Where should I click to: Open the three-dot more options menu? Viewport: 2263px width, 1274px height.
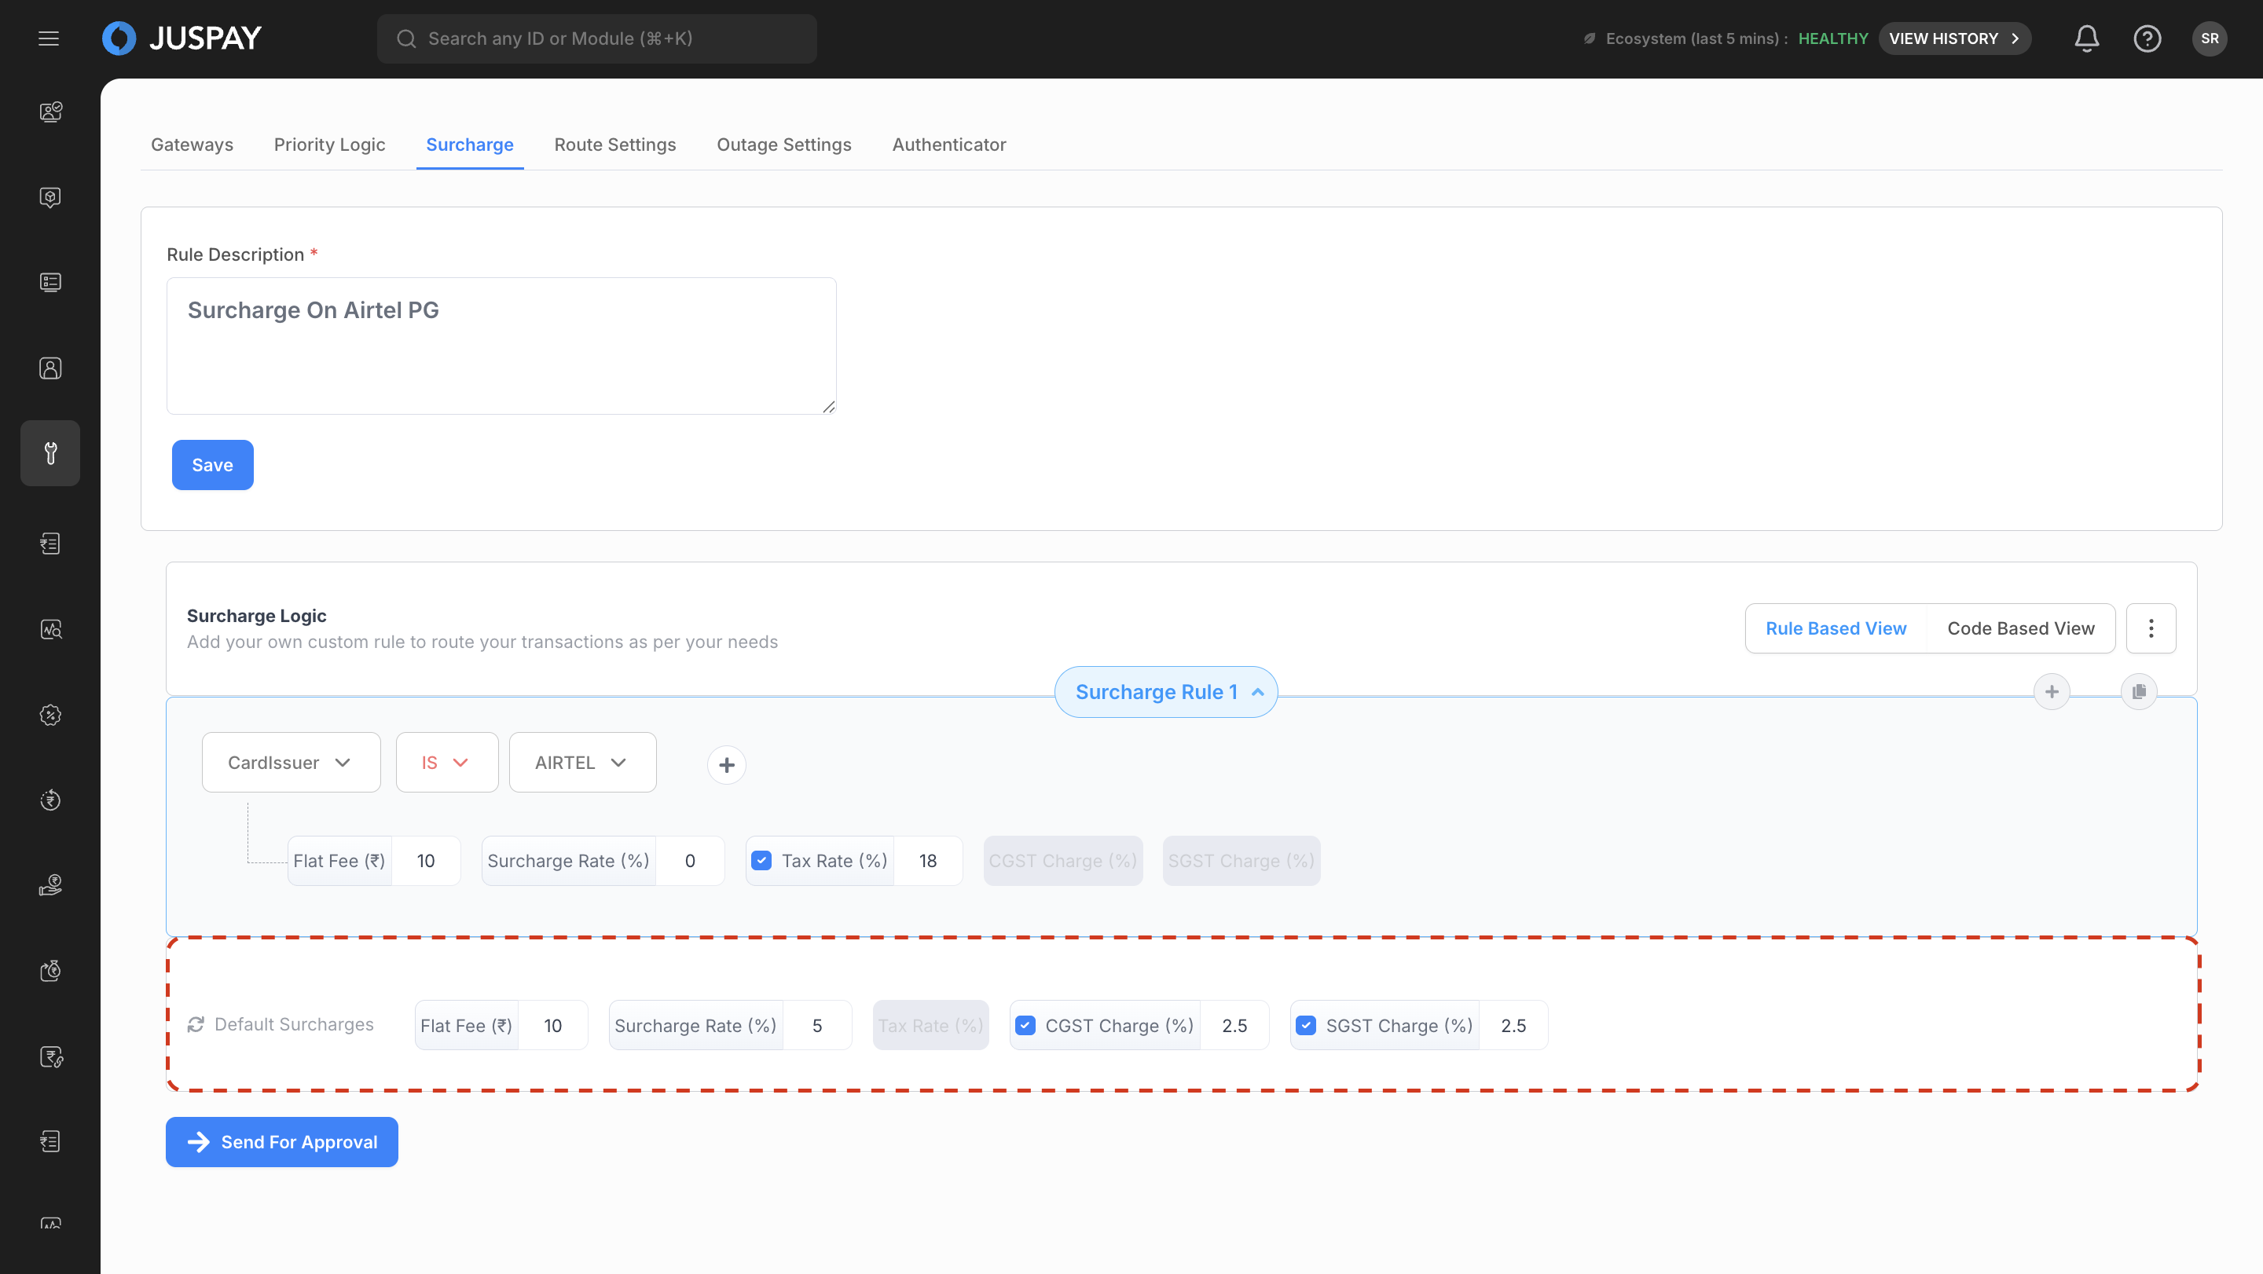click(x=2151, y=628)
